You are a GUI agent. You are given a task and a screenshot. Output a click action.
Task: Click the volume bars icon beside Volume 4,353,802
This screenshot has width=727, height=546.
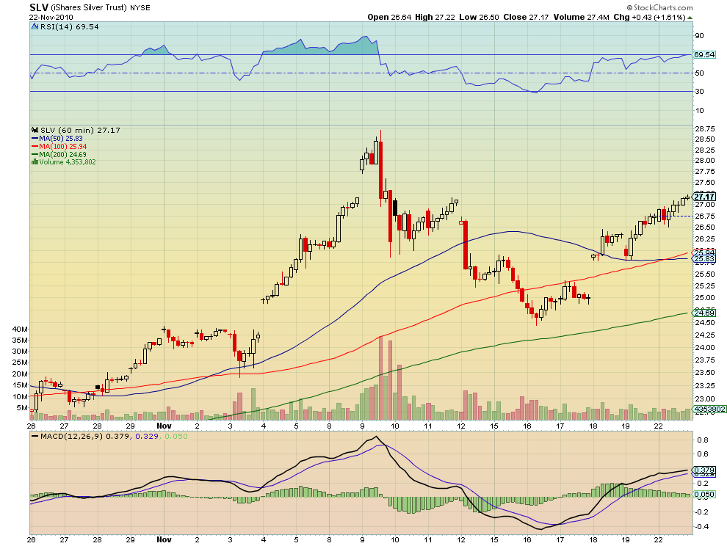pyautogui.click(x=35, y=161)
